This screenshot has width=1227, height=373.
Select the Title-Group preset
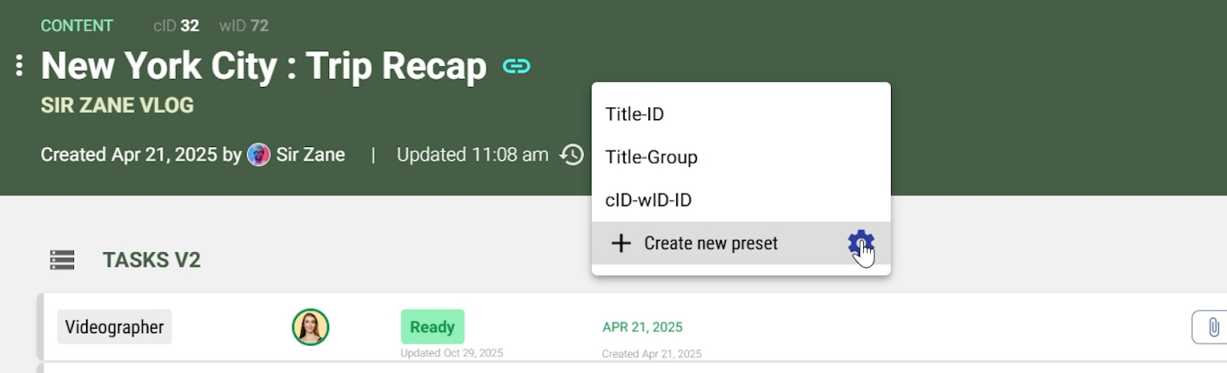coord(651,157)
